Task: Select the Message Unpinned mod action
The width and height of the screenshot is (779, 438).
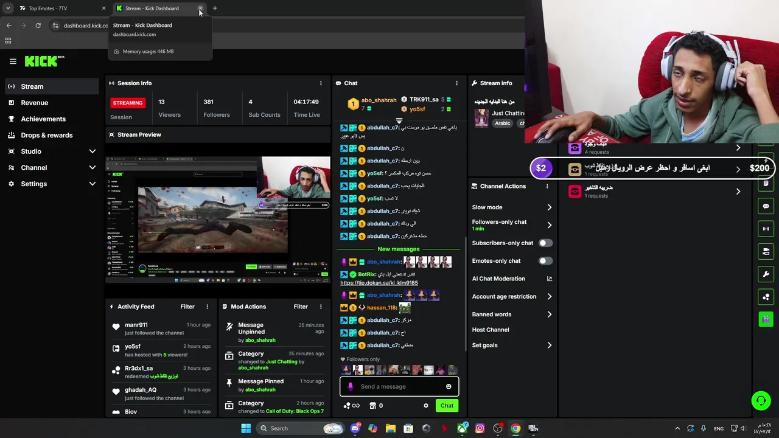Action: point(274,332)
